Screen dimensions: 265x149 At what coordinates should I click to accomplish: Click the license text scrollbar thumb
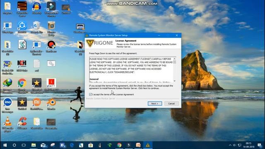175,62
